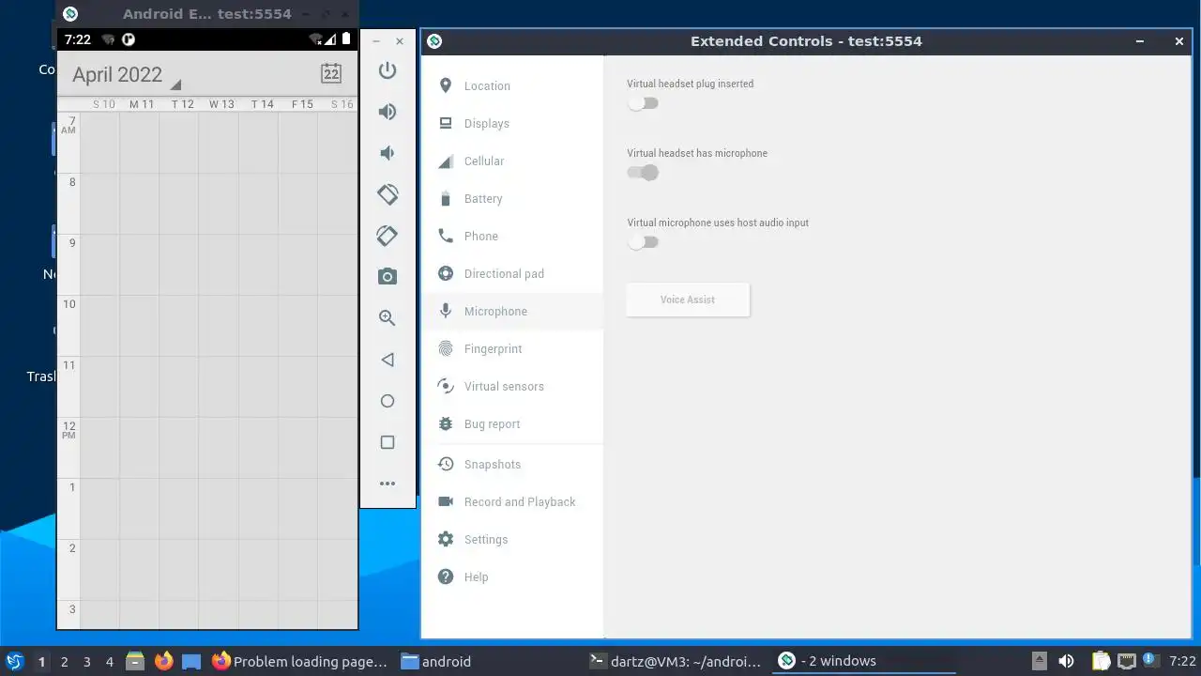Launch Firefox from the taskbar
The image size is (1201, 676).
pyautogui.click(x=164, y=661)
